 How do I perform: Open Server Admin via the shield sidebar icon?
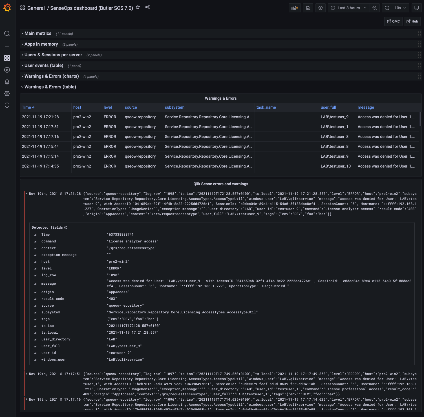click(7, 105)
